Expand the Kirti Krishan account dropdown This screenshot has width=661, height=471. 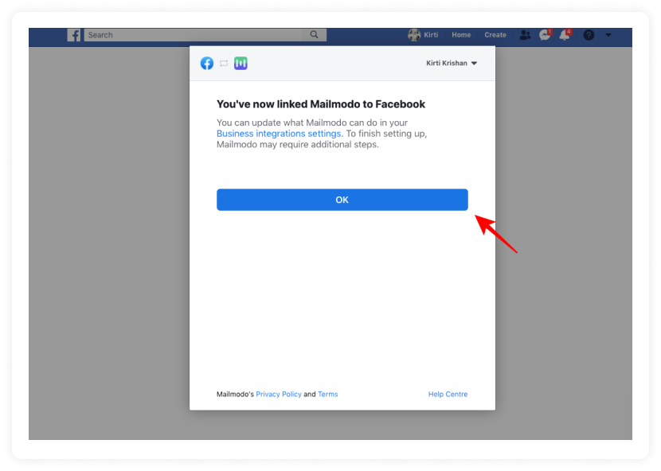click(452, 63)
